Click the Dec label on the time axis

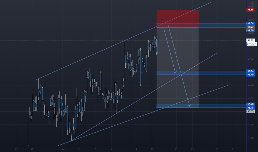pyautogui.click(x=63, y=149)
